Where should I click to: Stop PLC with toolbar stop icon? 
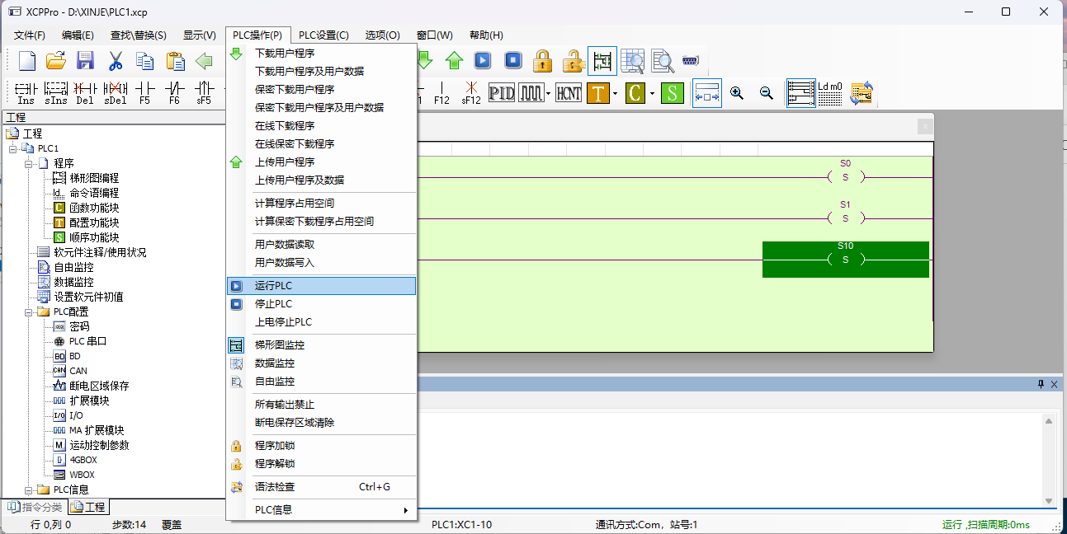click(x=513, y=60)
